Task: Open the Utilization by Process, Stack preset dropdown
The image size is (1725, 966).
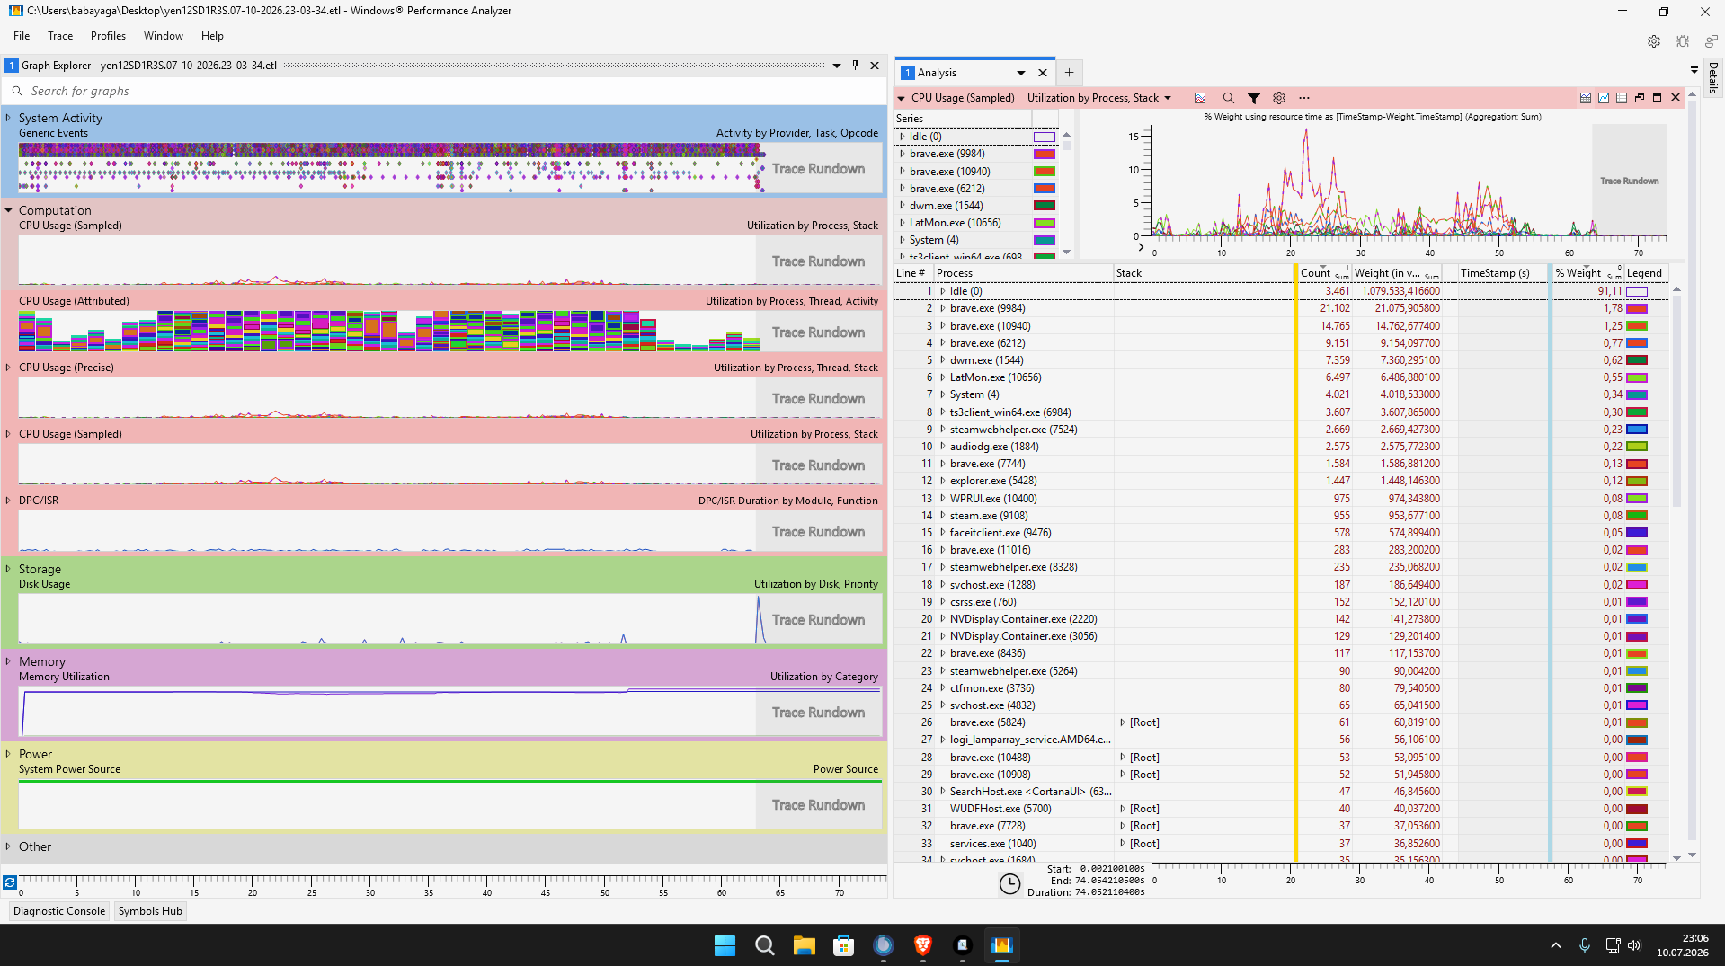Action: click(x=1099, y=98)
